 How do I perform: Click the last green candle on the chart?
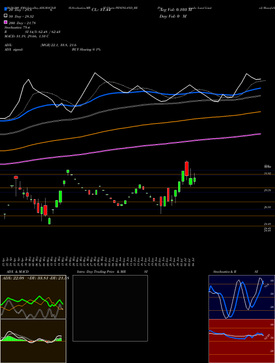click(195, 180)
